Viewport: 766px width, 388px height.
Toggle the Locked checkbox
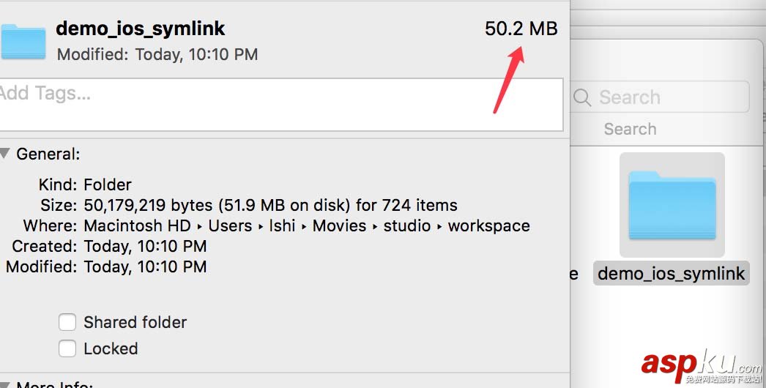coord(67,349)
